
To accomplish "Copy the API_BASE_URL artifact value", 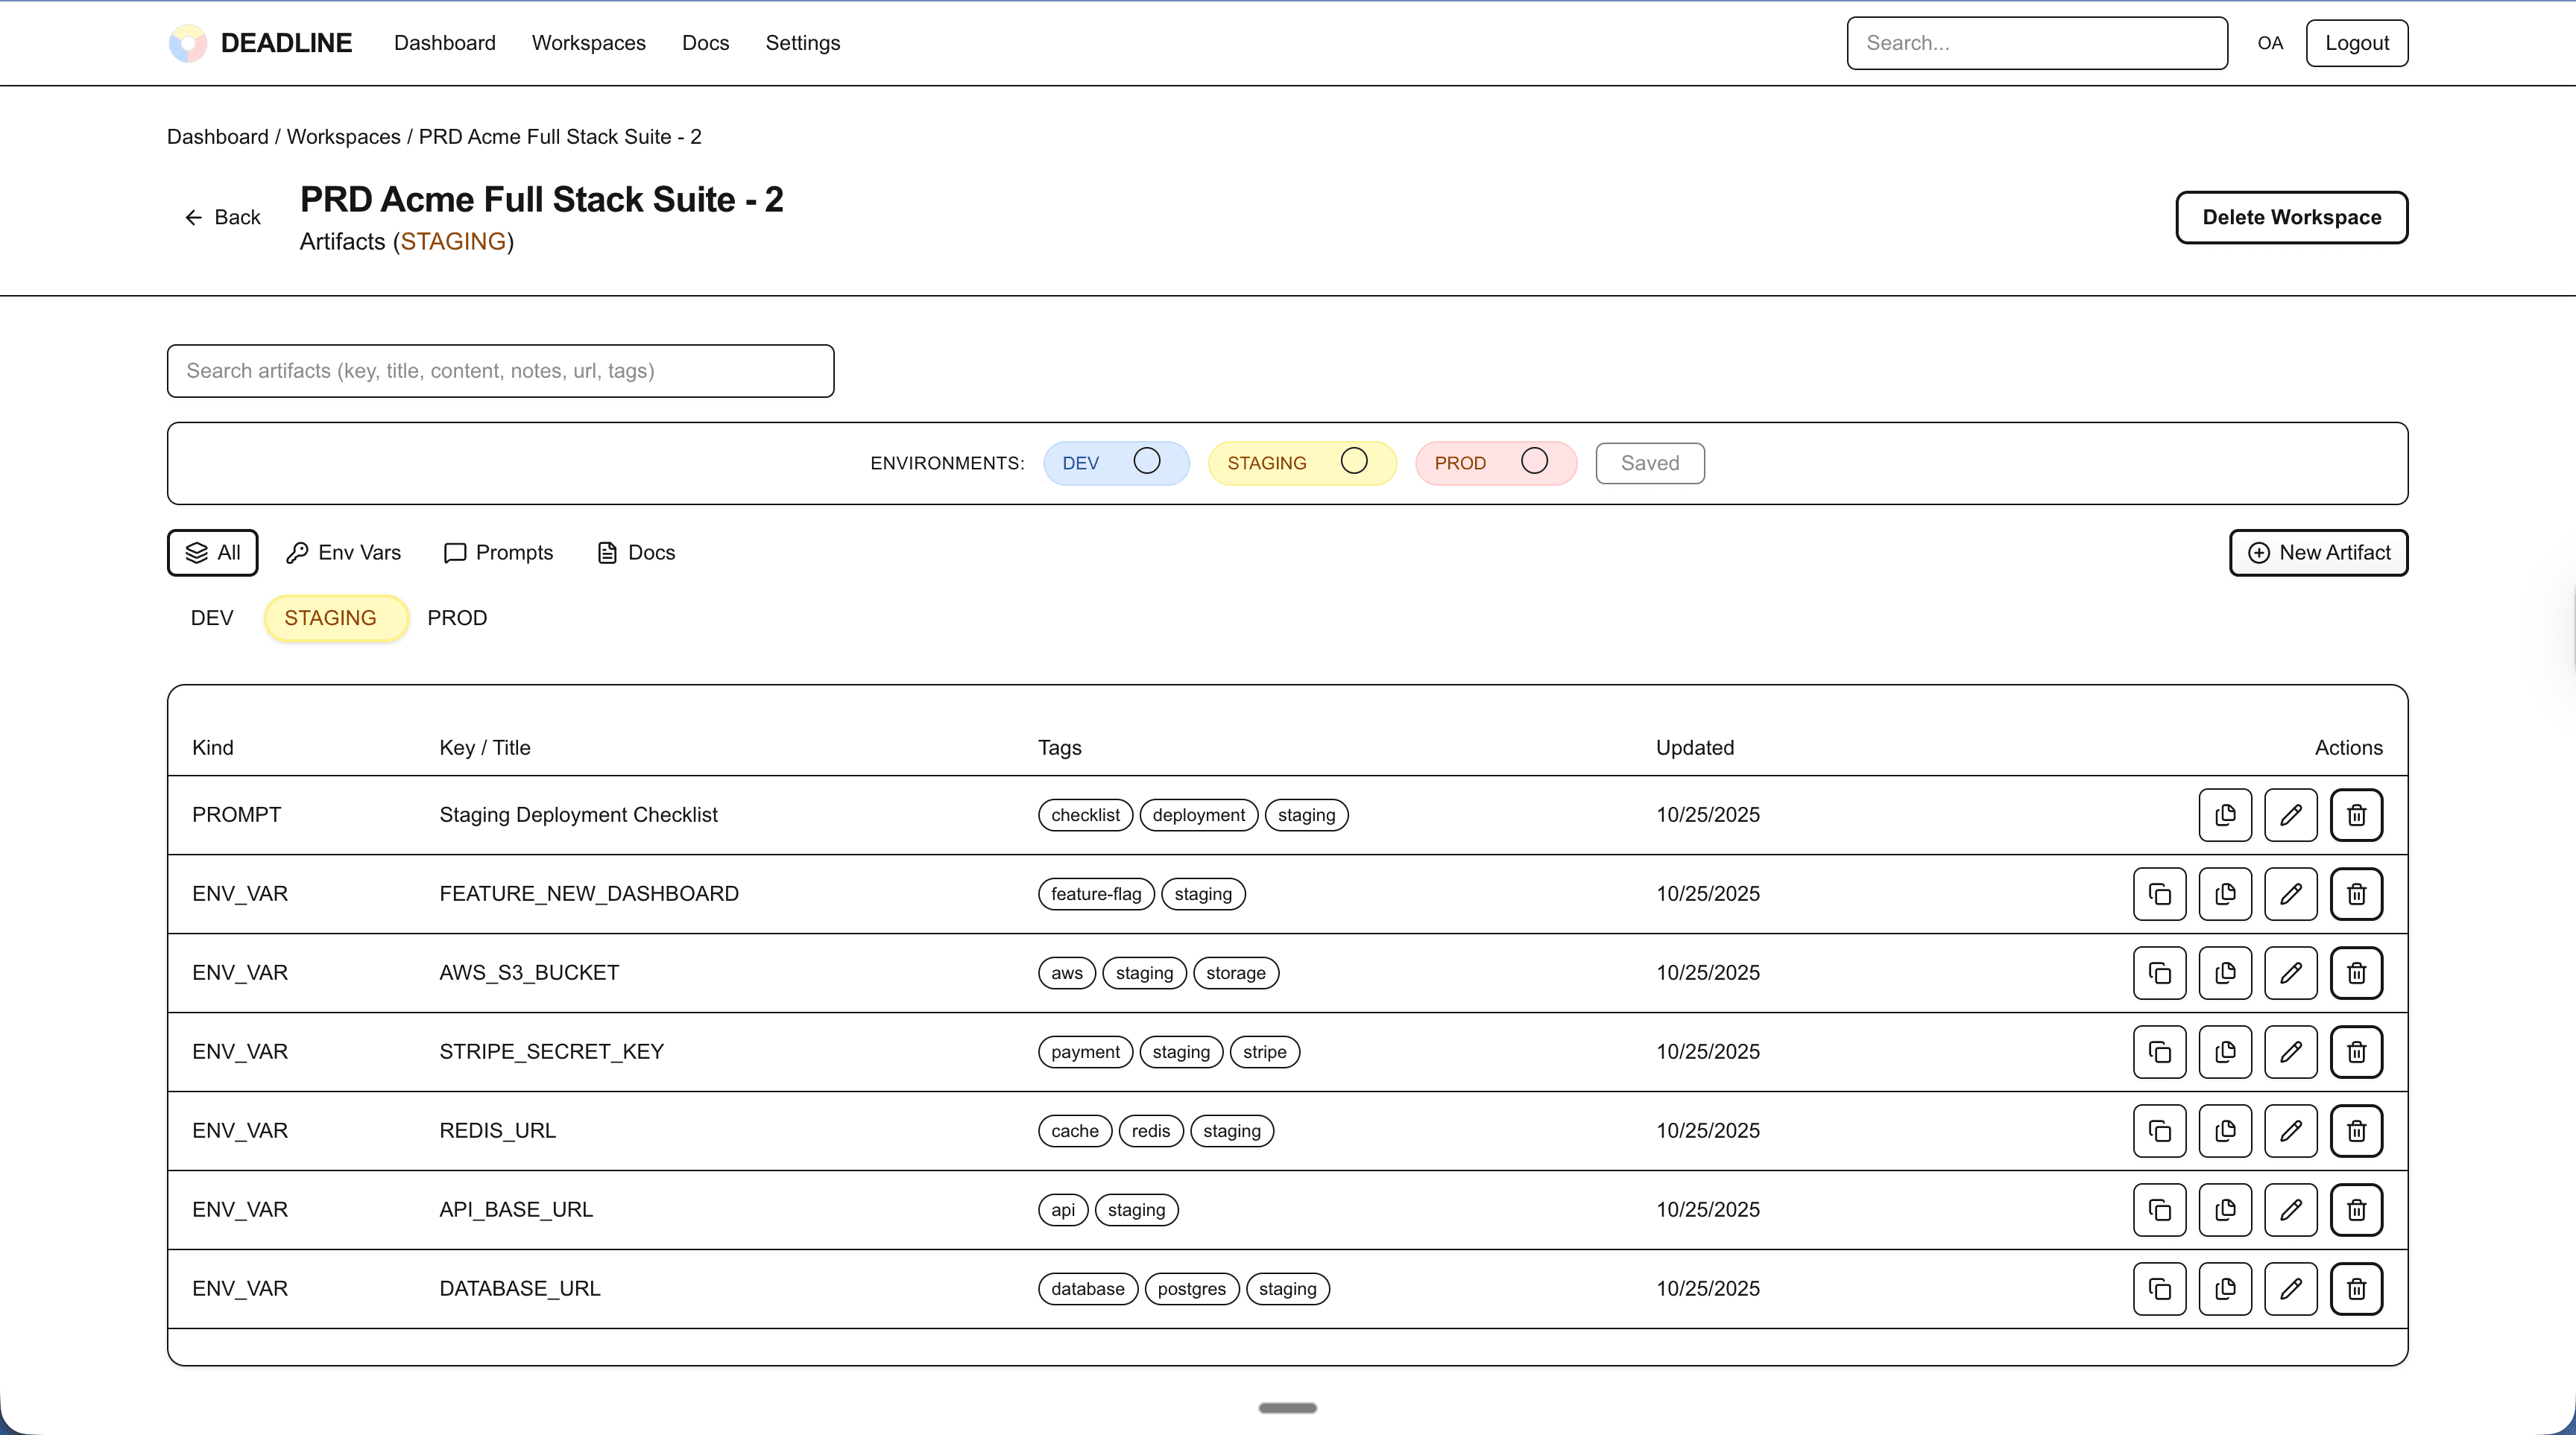I will 2224,1209.
